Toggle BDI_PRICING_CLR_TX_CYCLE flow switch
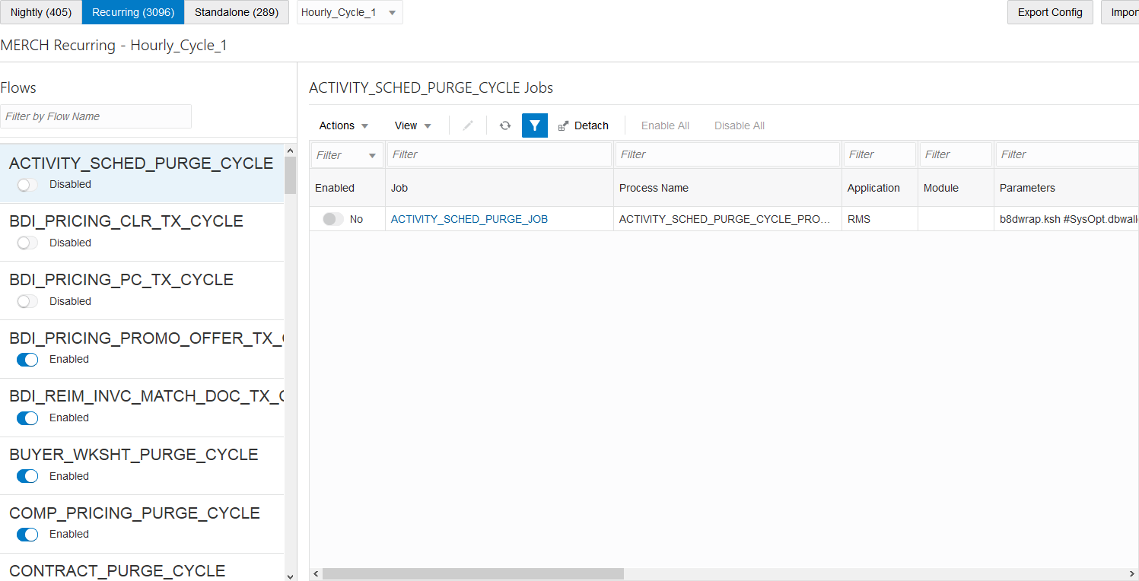Image resolution: width=1139 pixels, height=581 pixels. [27, 243]
